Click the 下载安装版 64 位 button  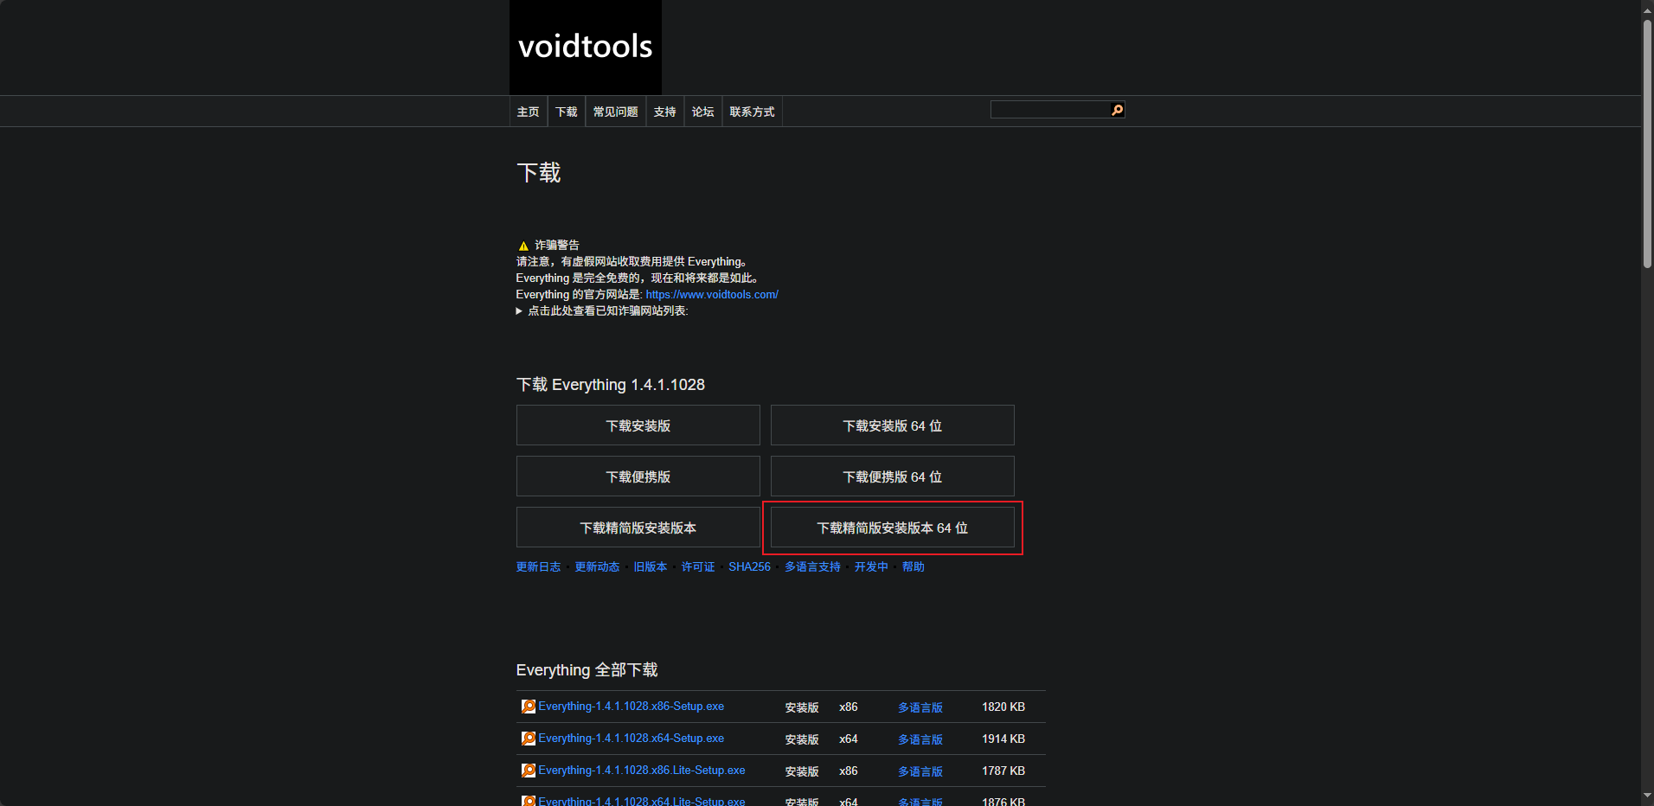[893, 425]
